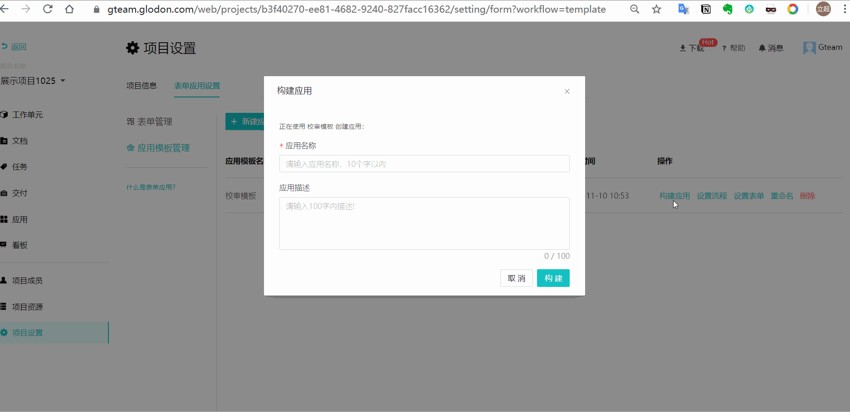Click the 项目资源 list icon
This screenshot has width=850, height=412.
pos(4,306)
